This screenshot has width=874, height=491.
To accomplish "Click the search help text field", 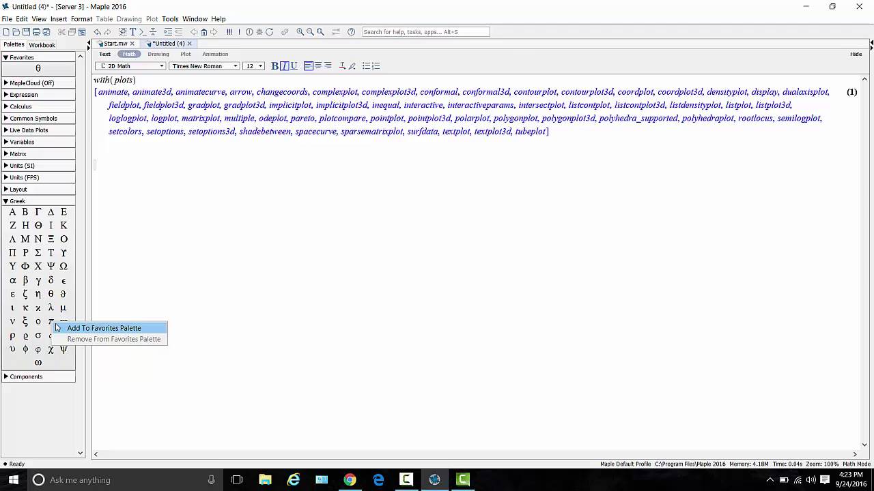I will [425, 32].
